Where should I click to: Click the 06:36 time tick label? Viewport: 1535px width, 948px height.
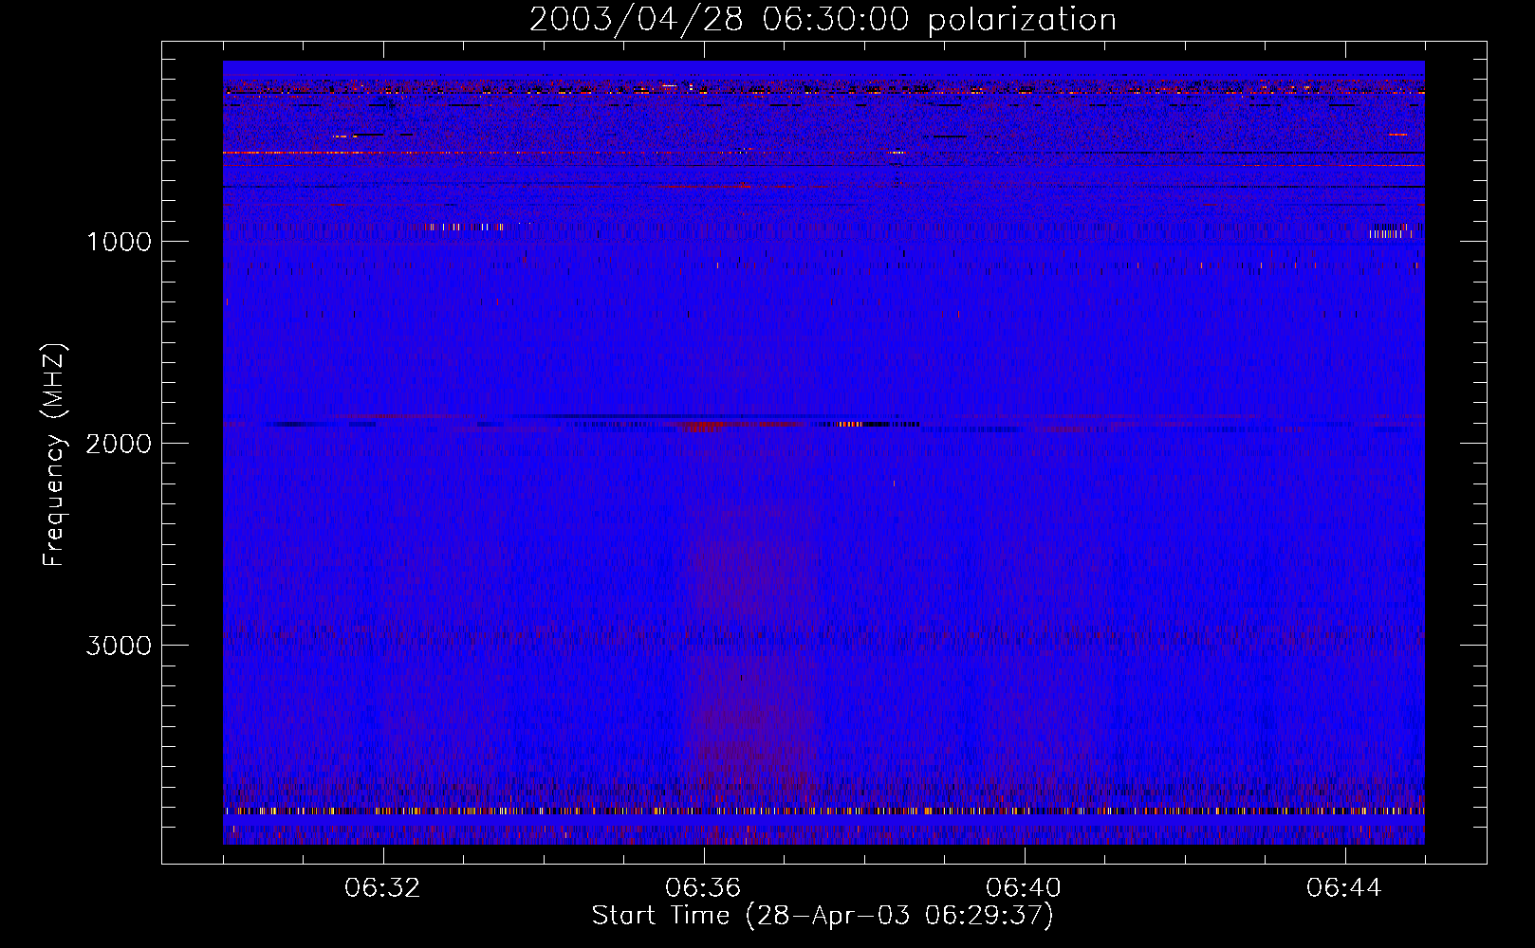click(704, 888)
